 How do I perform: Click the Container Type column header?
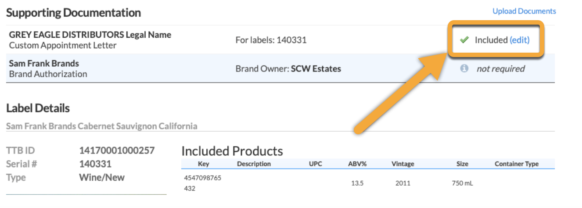(x=516, y=164)
